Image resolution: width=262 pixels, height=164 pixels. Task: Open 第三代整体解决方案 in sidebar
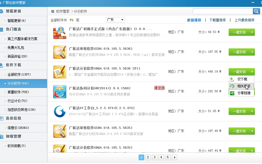click(x=23, y=39)
